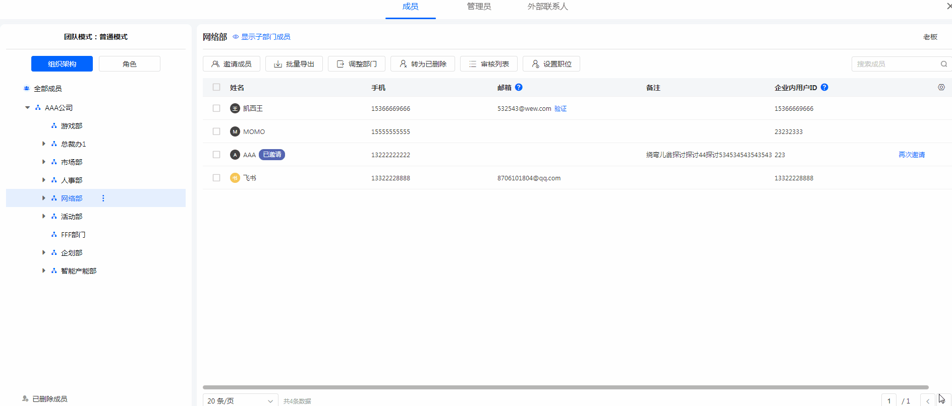Check the checkbox for member 凯西王

point(216,108)
